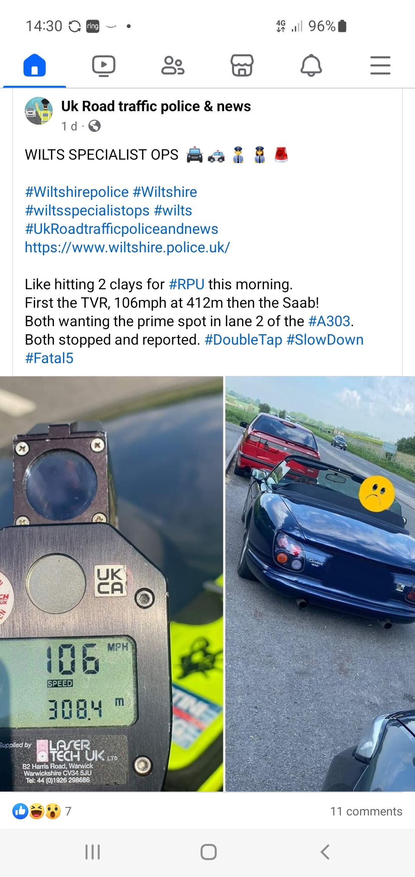The height and width of the screenshot is (877, 415).
Task: Open the Marketplace tab icon
Action: (x=242, y=65)
